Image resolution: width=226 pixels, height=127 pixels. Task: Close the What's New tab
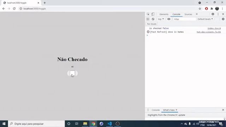[177, 110]
